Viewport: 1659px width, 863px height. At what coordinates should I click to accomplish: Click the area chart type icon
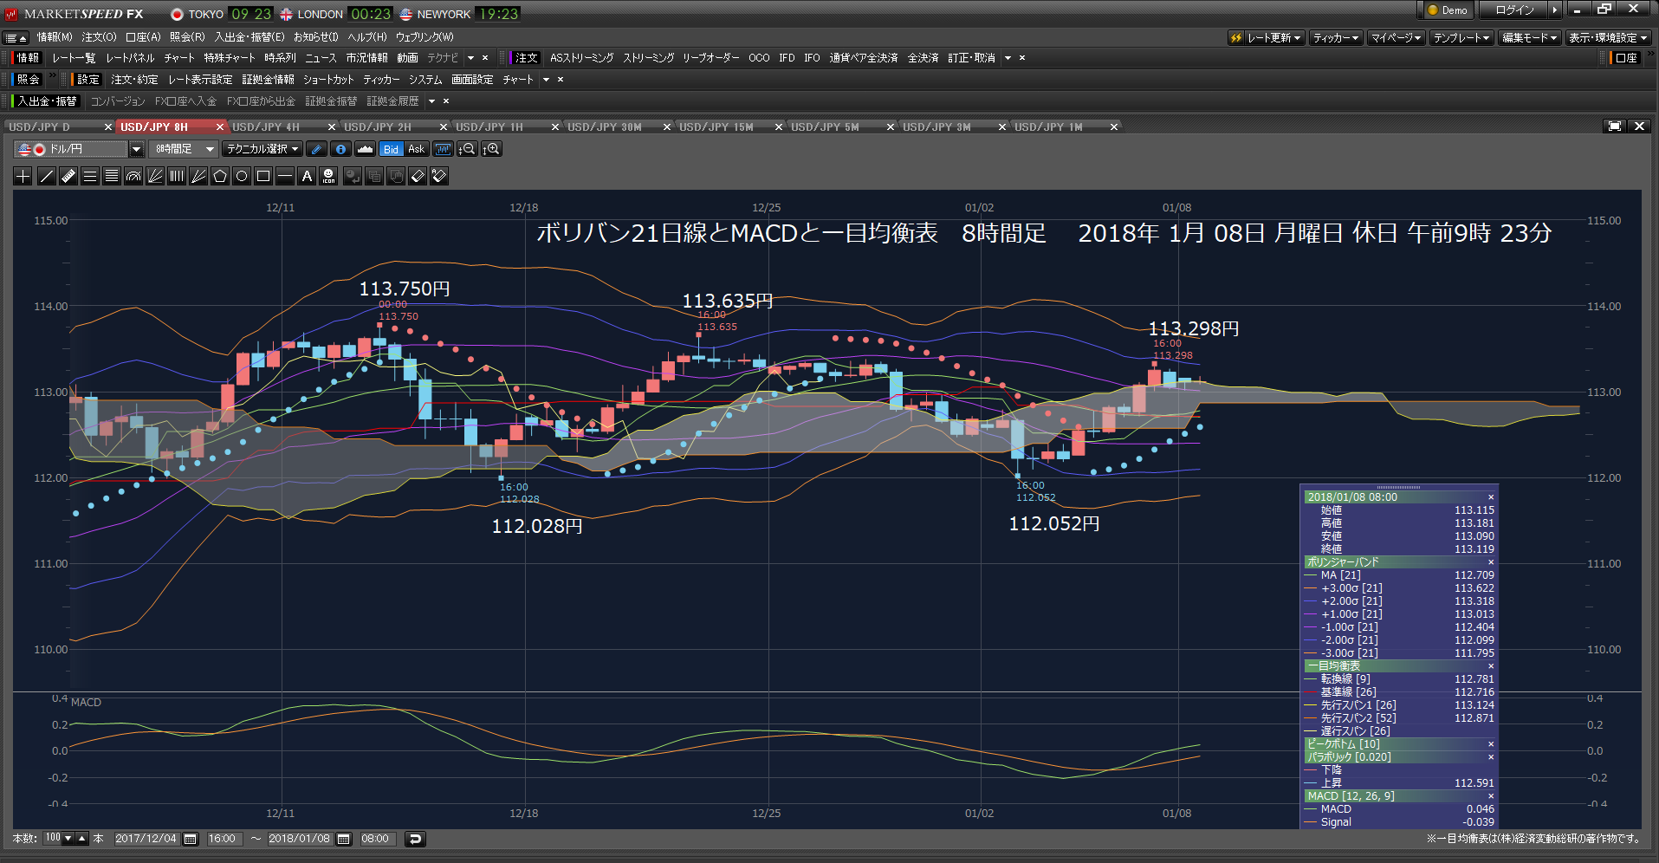pyautogui.click(x=365, y=149)
